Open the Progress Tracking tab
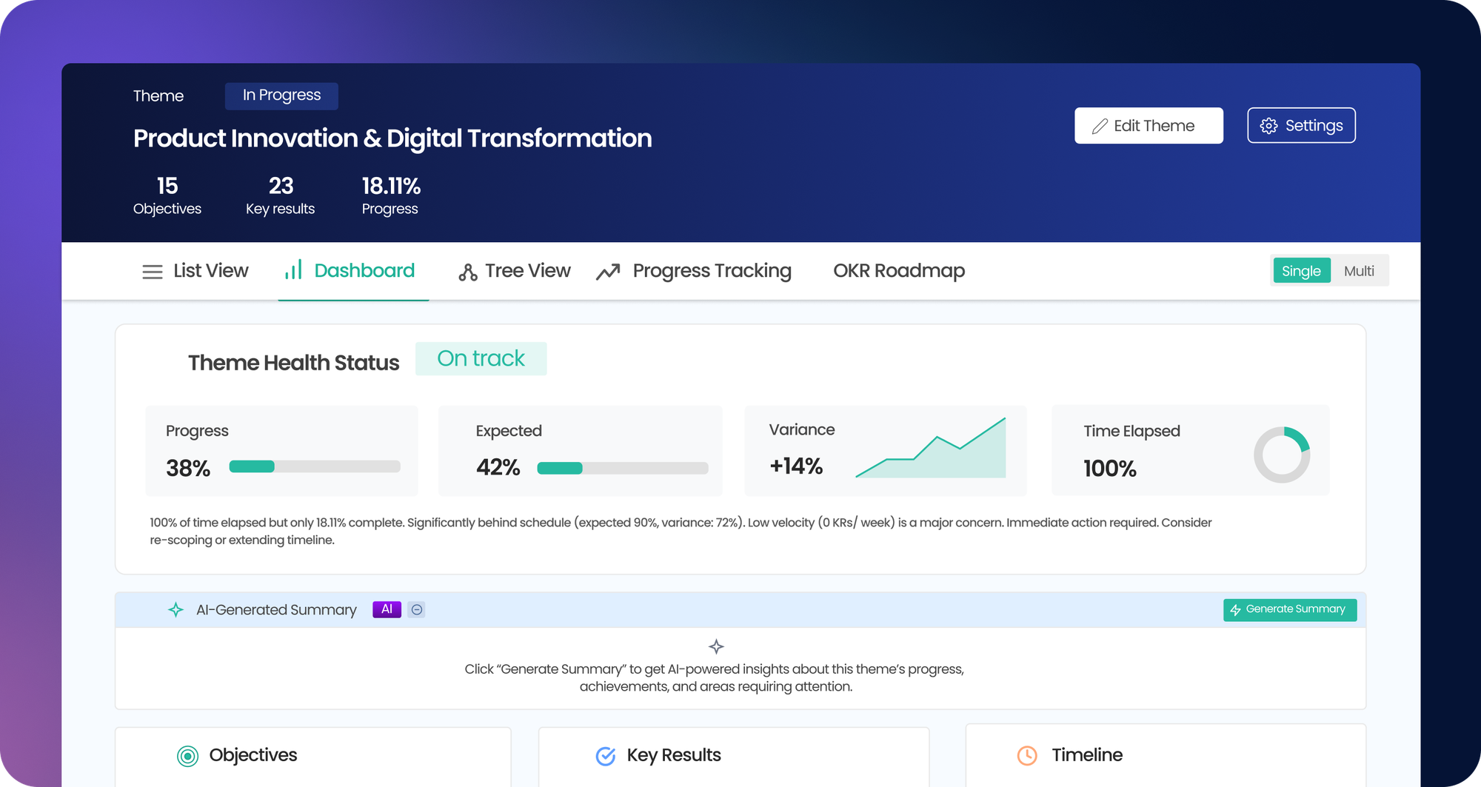Viewport: 1481px width, 787px height. tap(712, 270)
